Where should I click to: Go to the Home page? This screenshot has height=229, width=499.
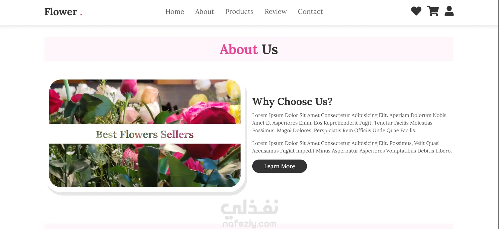click(x=175, y=11)
